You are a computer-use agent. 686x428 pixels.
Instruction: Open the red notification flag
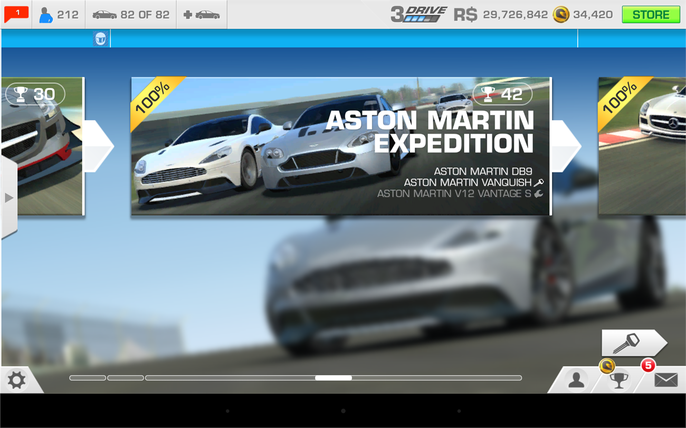(x=16, y=14)
